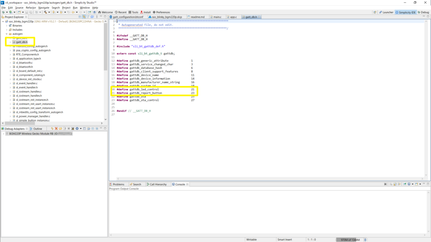Image resolution: width=431 pixels, height=242 pixels.
Task: Click the extern const gattdb declaration line
Action: point(146,53)
